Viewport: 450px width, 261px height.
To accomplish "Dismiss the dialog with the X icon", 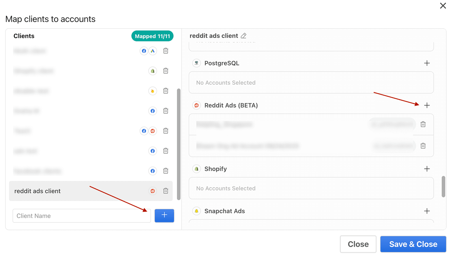I will tap(443, 6).
